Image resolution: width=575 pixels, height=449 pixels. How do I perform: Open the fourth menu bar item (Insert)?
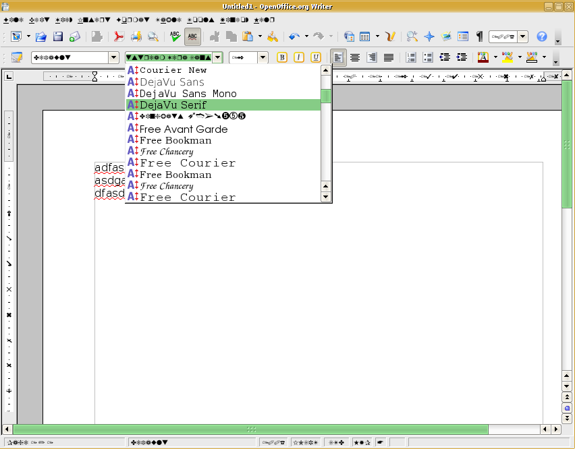94,20
